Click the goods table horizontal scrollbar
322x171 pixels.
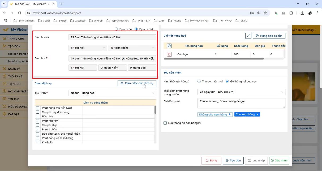point(214,58)
